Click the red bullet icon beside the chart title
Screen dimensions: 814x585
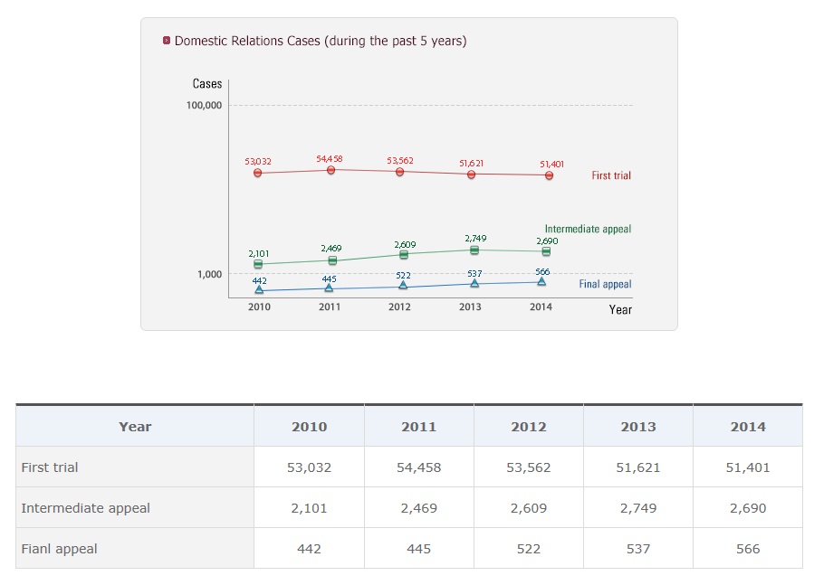pyautogui.click(x=166, y=41)
